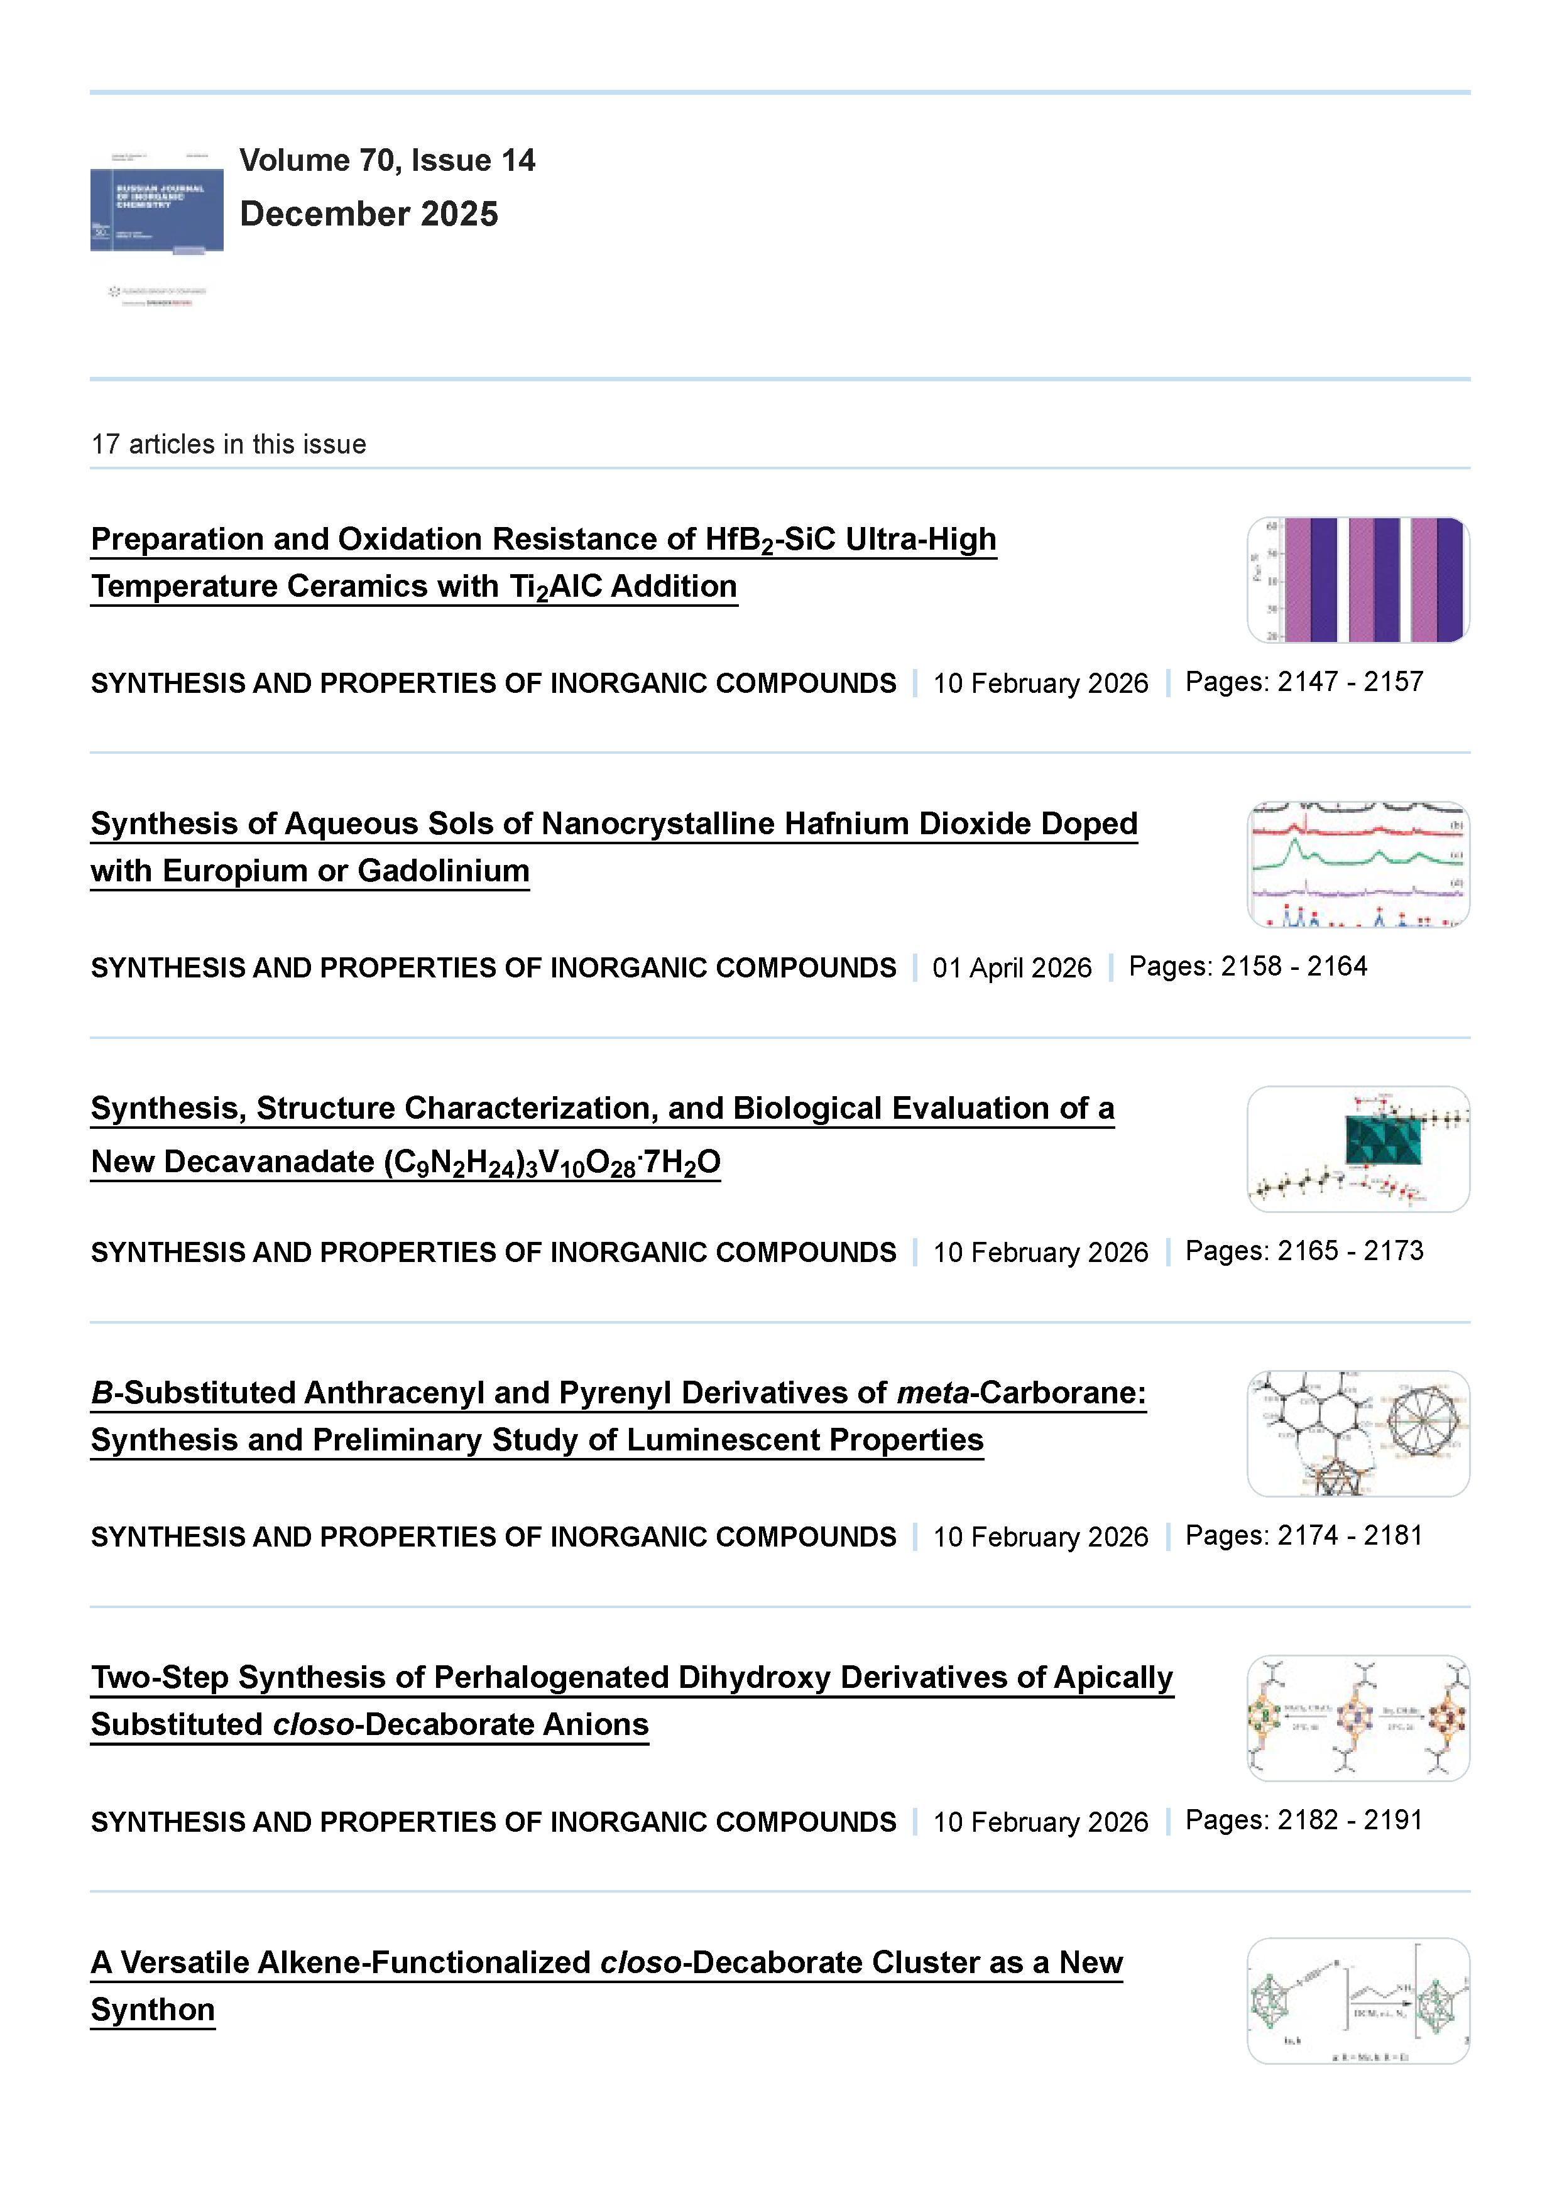This screenshot has height=2203, width=1557.
Task: Click the 17 articles in this issue text
Action: (229, 444)
